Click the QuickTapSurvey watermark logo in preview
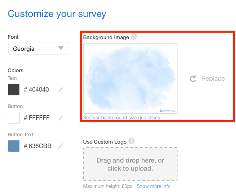 pyautogui.click(x=167, y=111)
